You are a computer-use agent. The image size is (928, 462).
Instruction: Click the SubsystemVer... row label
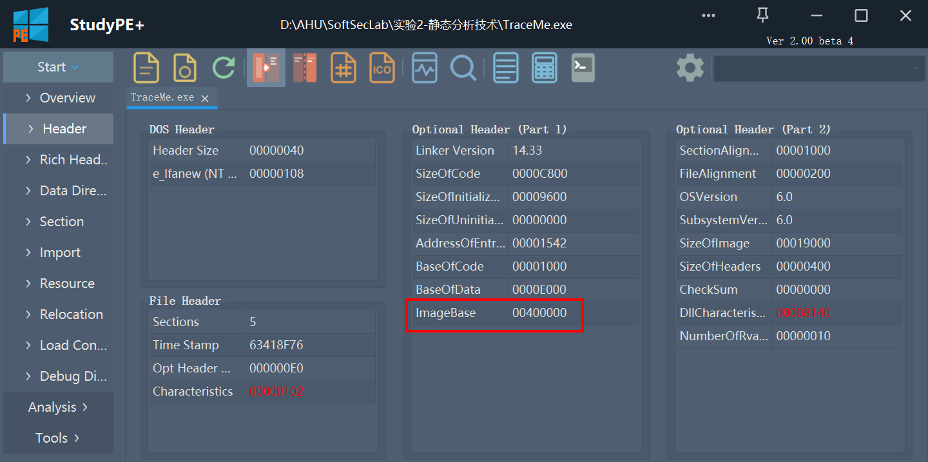point(724,220)
